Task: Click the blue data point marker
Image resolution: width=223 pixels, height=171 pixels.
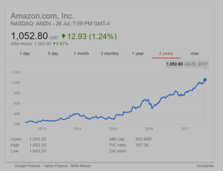Action: click(205, 80)
